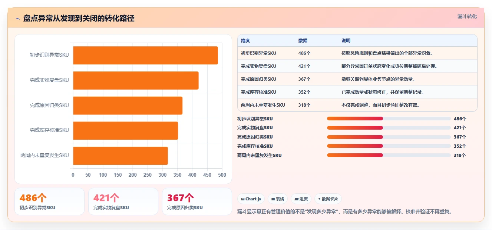
Task: Click table value 318个
Action: pos(304,105)
